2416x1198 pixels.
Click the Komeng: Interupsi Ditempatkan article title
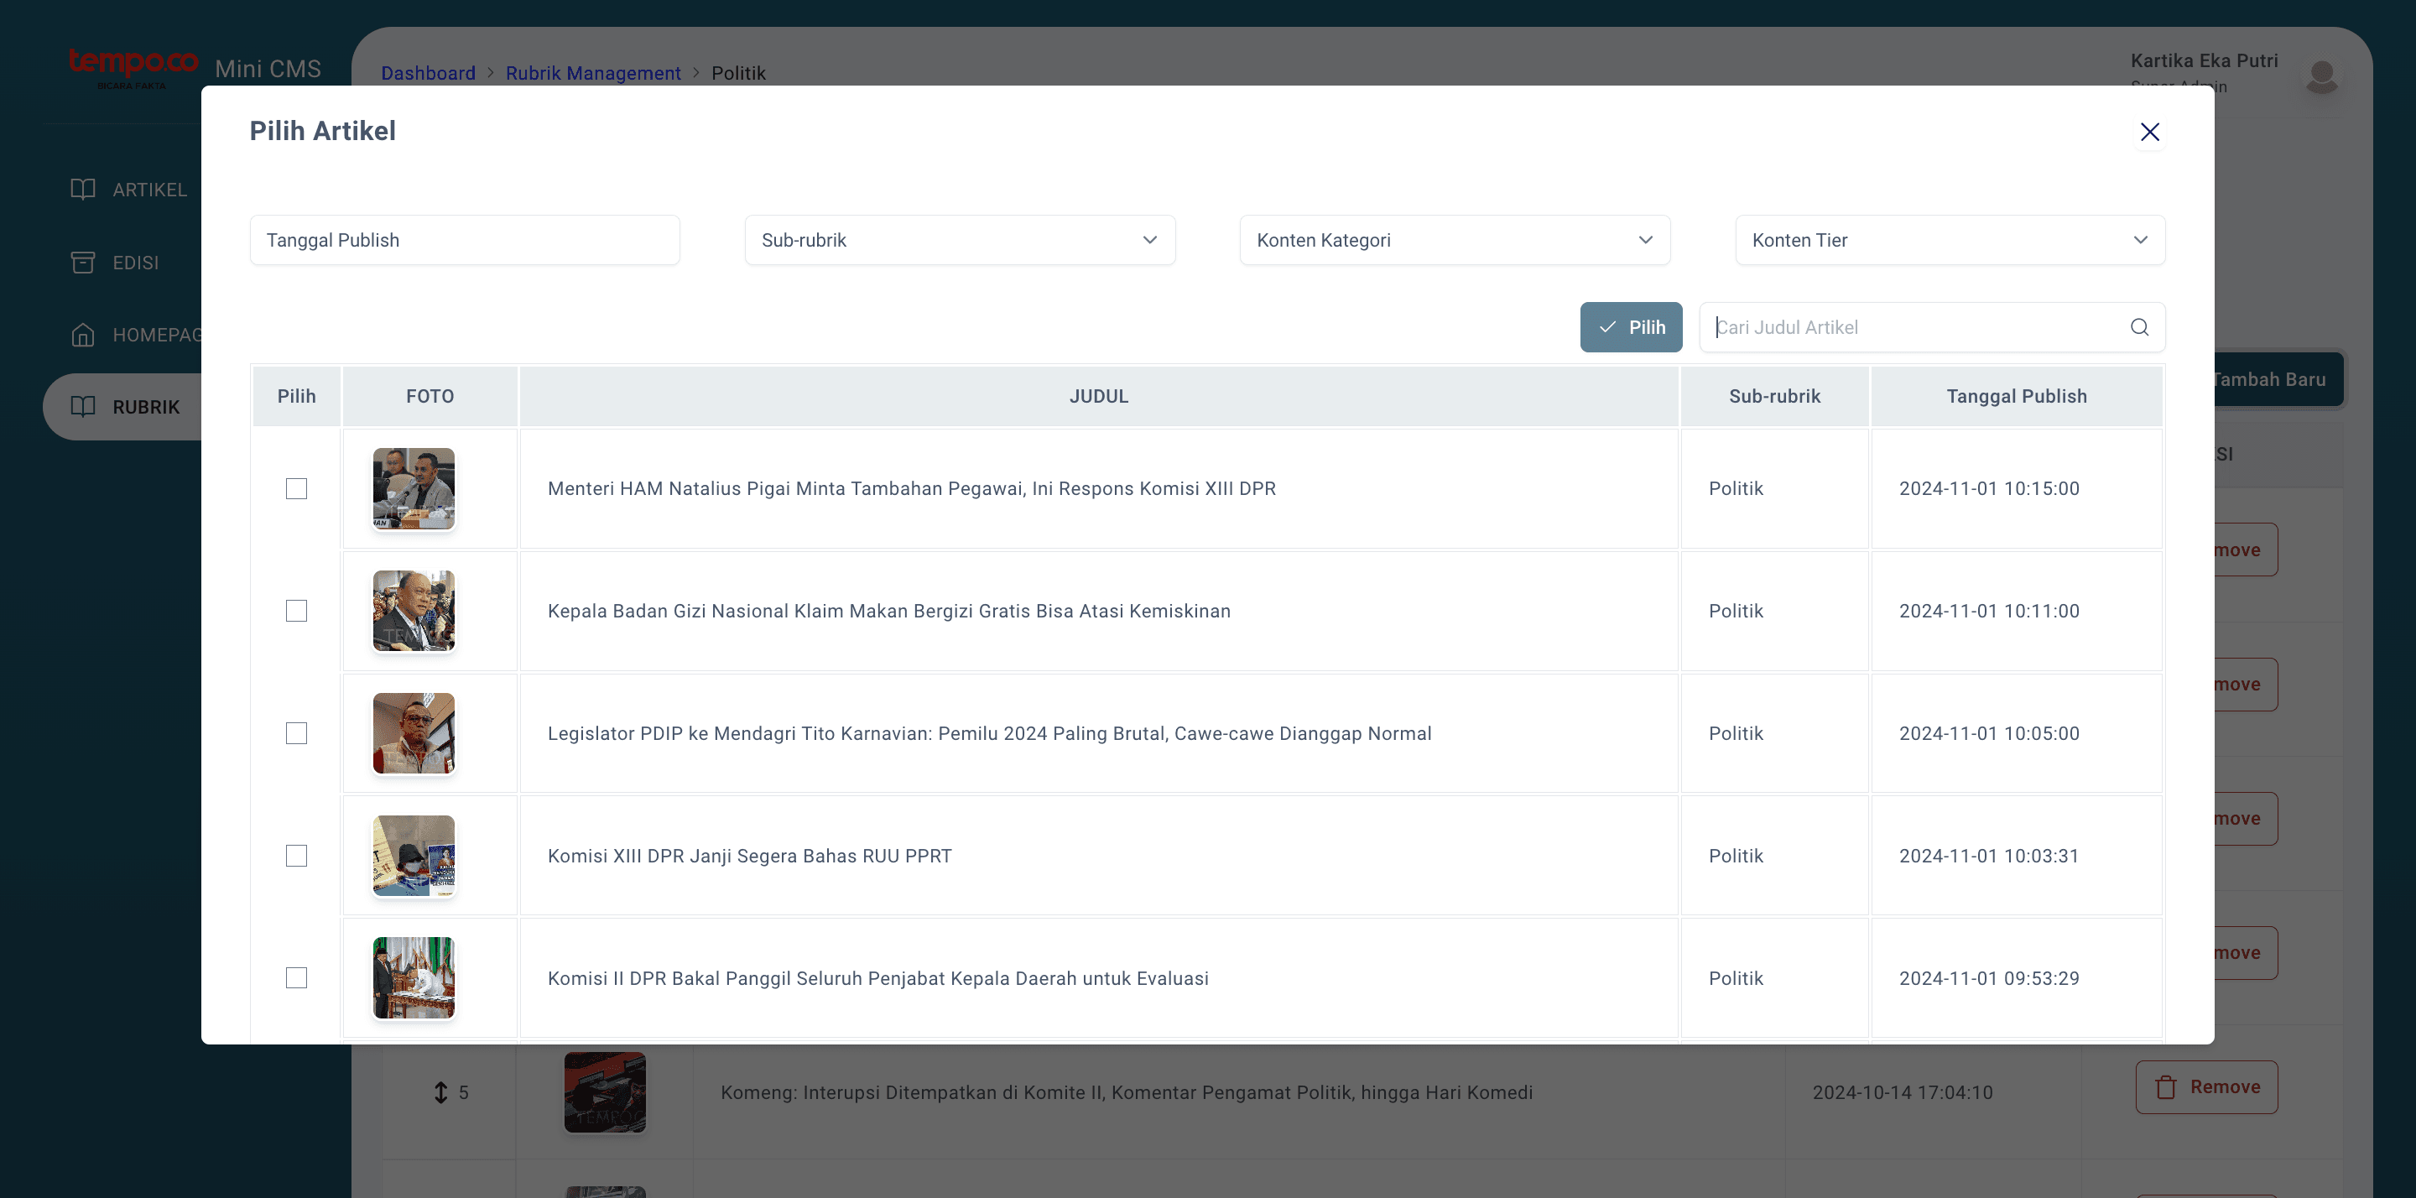[1127, 1093]
